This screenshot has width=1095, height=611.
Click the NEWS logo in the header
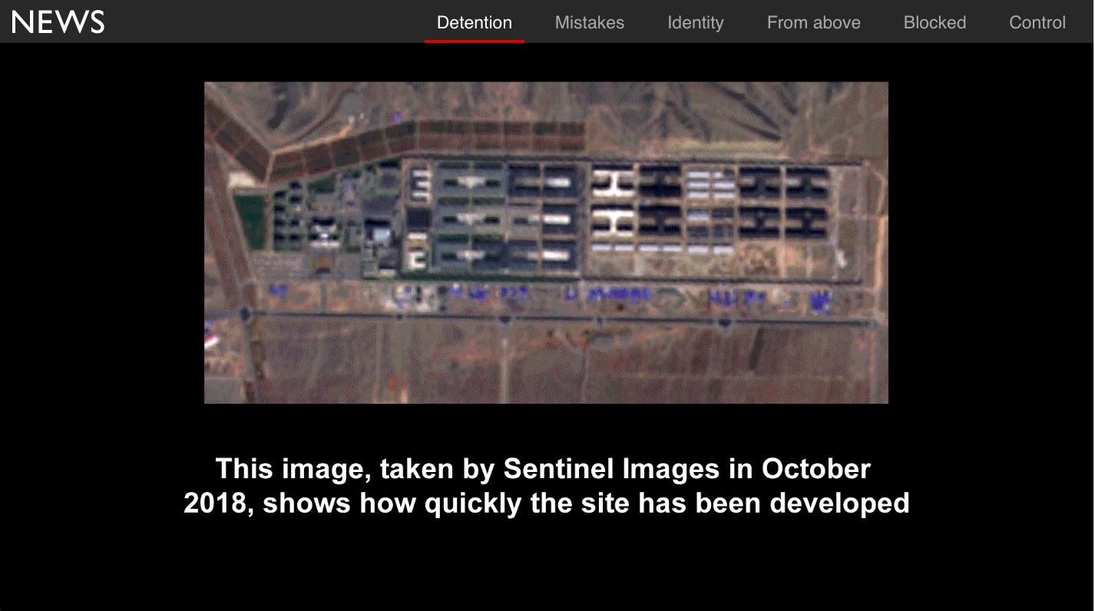pyautogui.click(x=58, y=21)
